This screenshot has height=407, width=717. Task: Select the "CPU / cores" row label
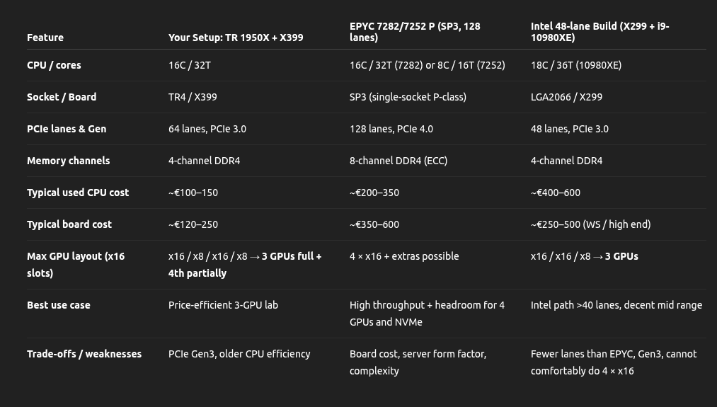tap(54, 65)
